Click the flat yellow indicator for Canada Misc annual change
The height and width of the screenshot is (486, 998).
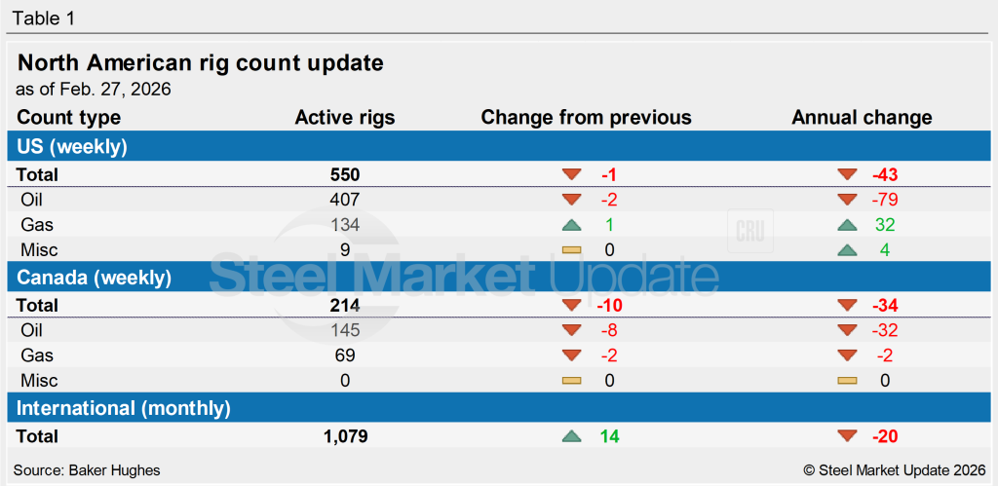click(x=847, y=381)
